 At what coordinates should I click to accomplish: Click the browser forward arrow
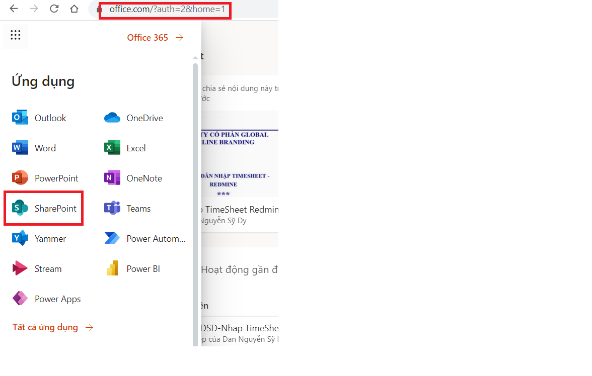click(34, 9)
